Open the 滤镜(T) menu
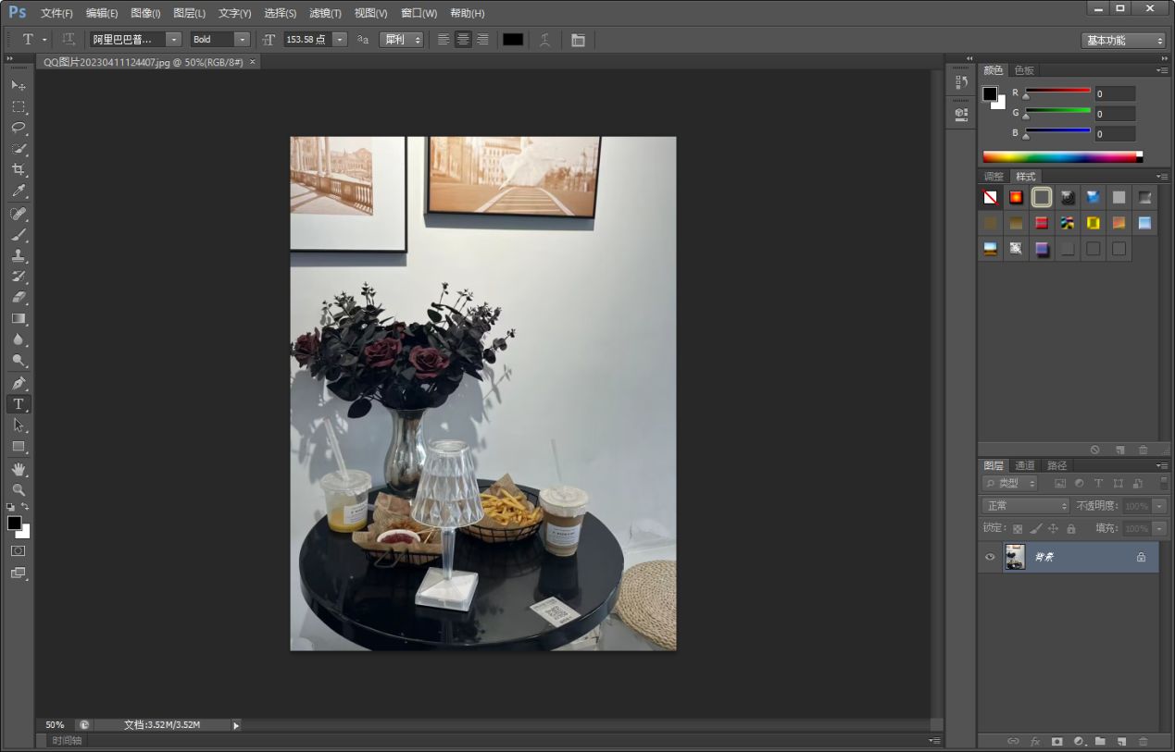 pyautogui.click(x=325, y=13)
